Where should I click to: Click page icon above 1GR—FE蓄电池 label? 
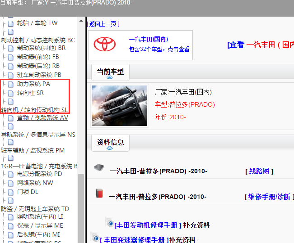click(11, 158)
